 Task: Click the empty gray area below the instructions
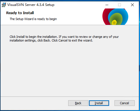pos(70,69)
